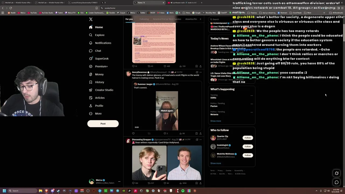Share the AveryDevereux post
This screenshot has height=194, width=345.
201,133
